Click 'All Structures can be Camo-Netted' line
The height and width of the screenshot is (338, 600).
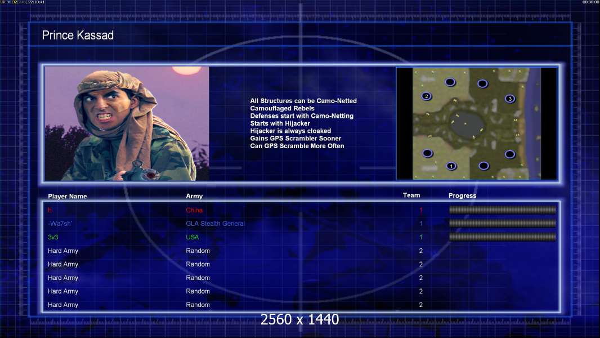(x=303, y=101)
